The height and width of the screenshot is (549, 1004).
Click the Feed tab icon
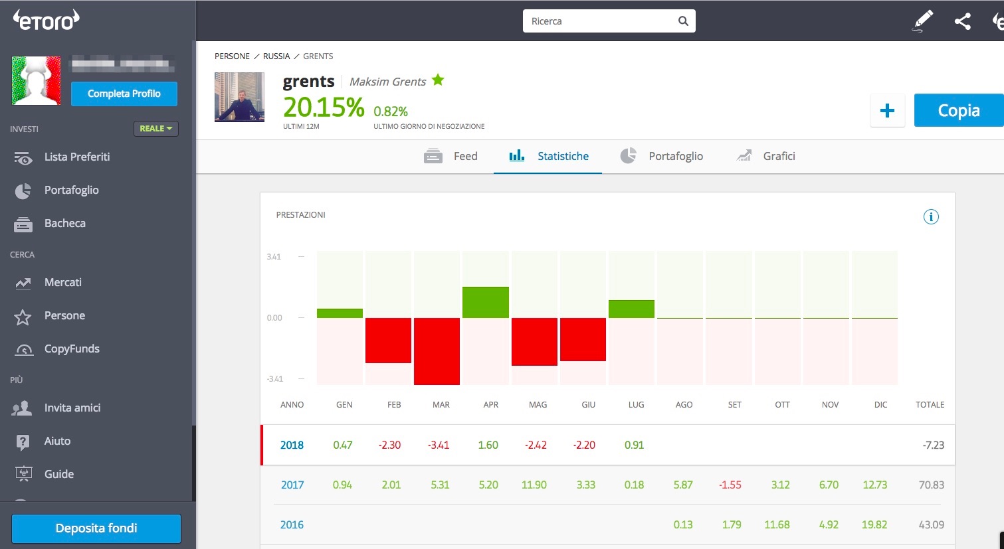(x=433, y=157)
